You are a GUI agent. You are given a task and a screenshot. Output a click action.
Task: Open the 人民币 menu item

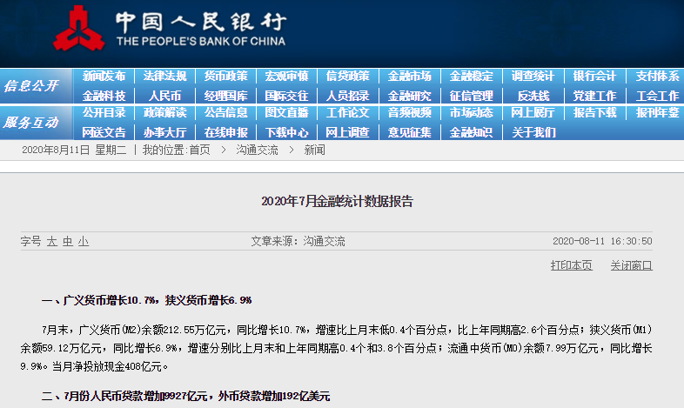(x=164, y=96)
